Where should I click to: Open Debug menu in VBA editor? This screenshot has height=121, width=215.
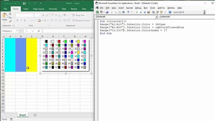(138, 8)
